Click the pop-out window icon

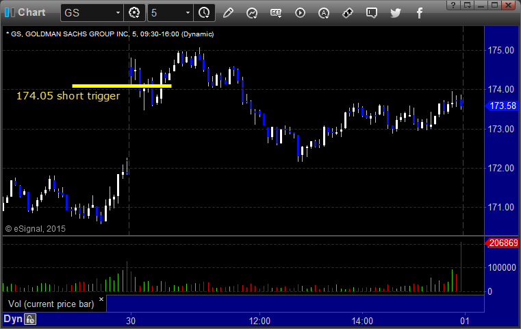click(467, 5)
